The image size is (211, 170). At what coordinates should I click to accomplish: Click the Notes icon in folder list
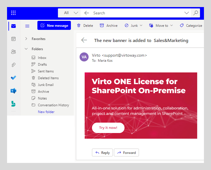33,98
